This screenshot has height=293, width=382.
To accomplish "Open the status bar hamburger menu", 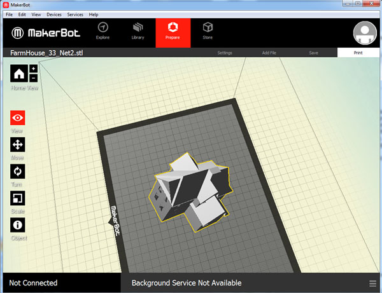I will pyautogui.click(x=372, y=283).
